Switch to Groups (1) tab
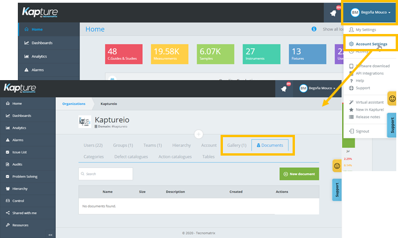Image resolution: width=398 pixels, height=238 pixels. click(x=123, y=145)
